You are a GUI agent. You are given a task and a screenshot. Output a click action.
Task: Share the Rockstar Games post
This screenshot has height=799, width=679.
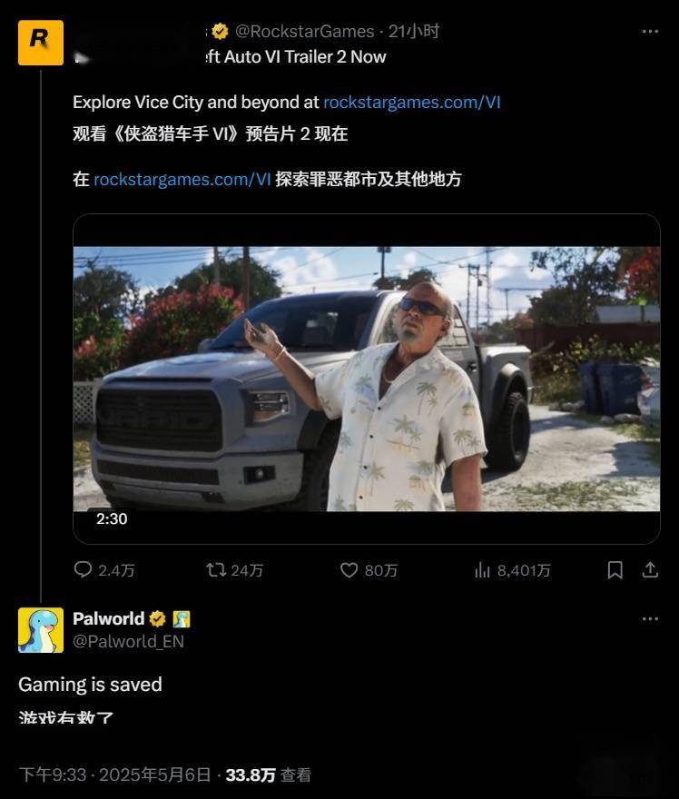pyautogui.click(x=650, y=569)
